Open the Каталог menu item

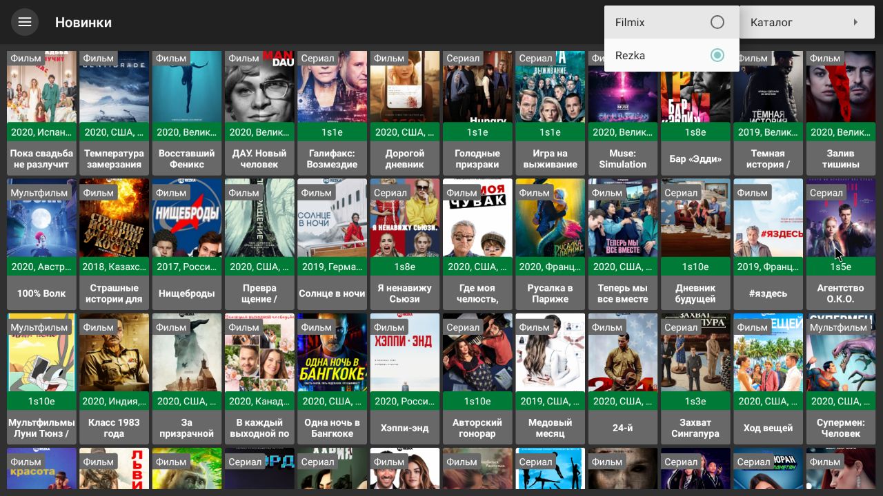coord(807,22)
